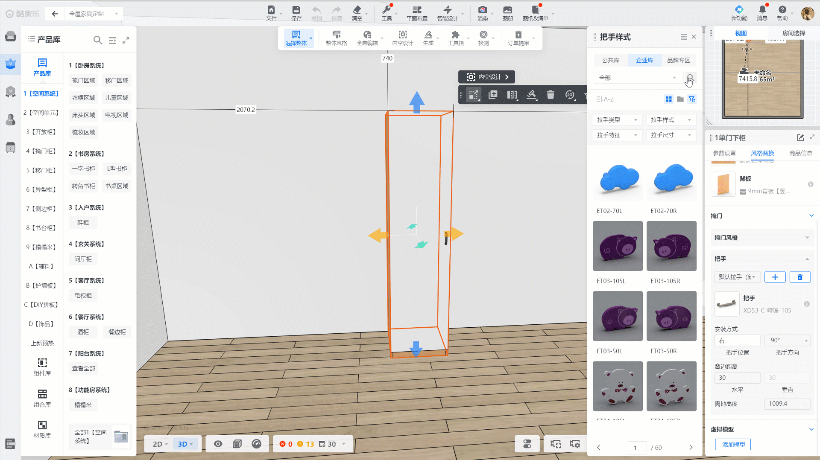Click the 离地高度 input field
This screenshot has width=820, height=460.
click(787, 404)
